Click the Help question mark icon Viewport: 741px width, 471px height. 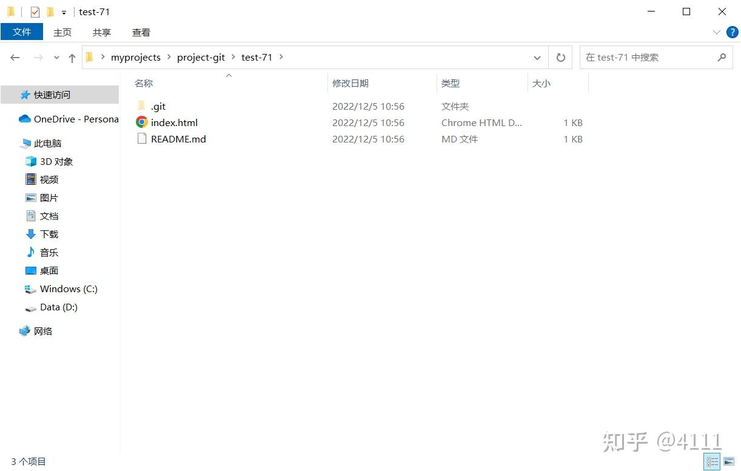point(732,32)
